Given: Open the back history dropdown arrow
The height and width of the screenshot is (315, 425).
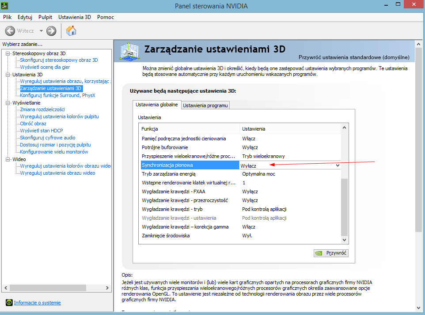Looking at the screenshot, I should 41,31.
